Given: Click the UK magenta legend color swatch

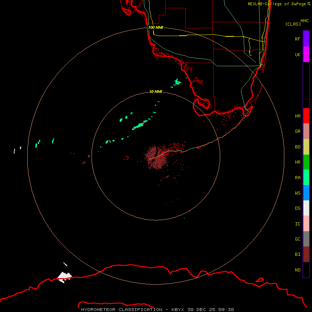Looking at the screenshot, I should (x=306, y=54).
